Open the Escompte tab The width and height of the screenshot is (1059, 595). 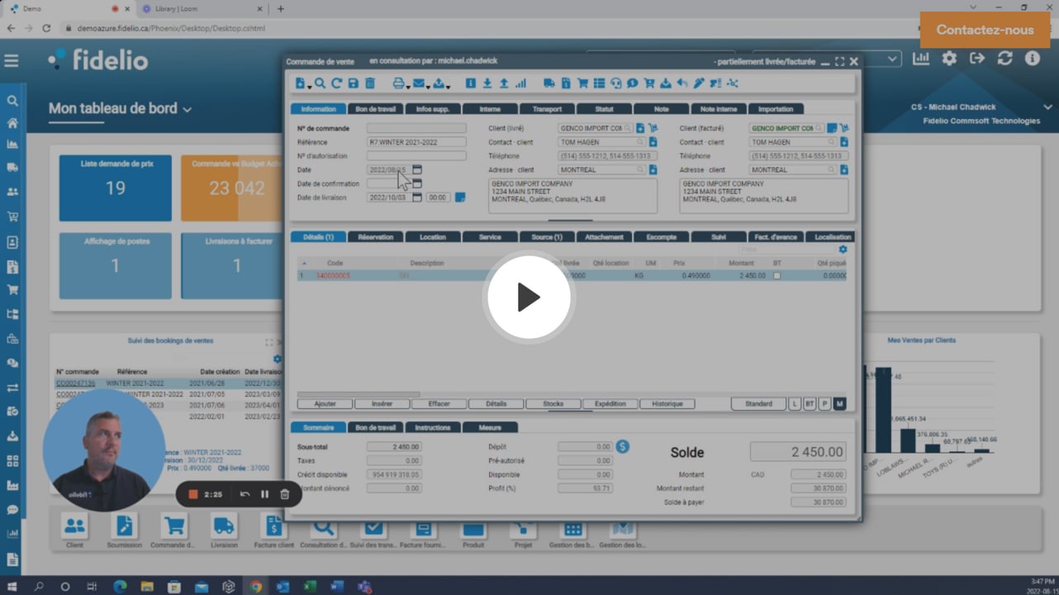[661, 237]
